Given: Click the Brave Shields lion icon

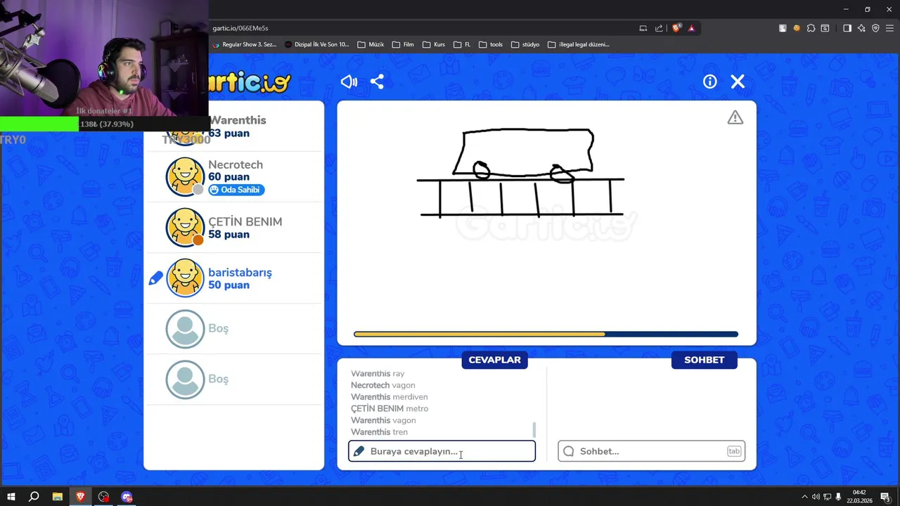Looking at the screenshot, I should point(676,28).
